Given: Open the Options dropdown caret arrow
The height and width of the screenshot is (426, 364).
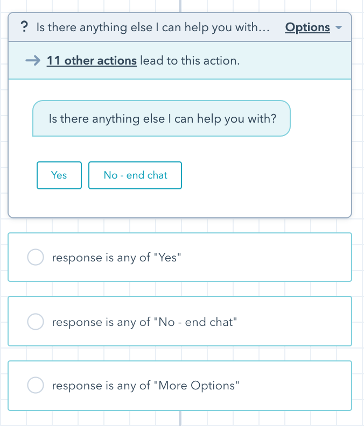Looking at the screenshot, I should tap(339, 27).
